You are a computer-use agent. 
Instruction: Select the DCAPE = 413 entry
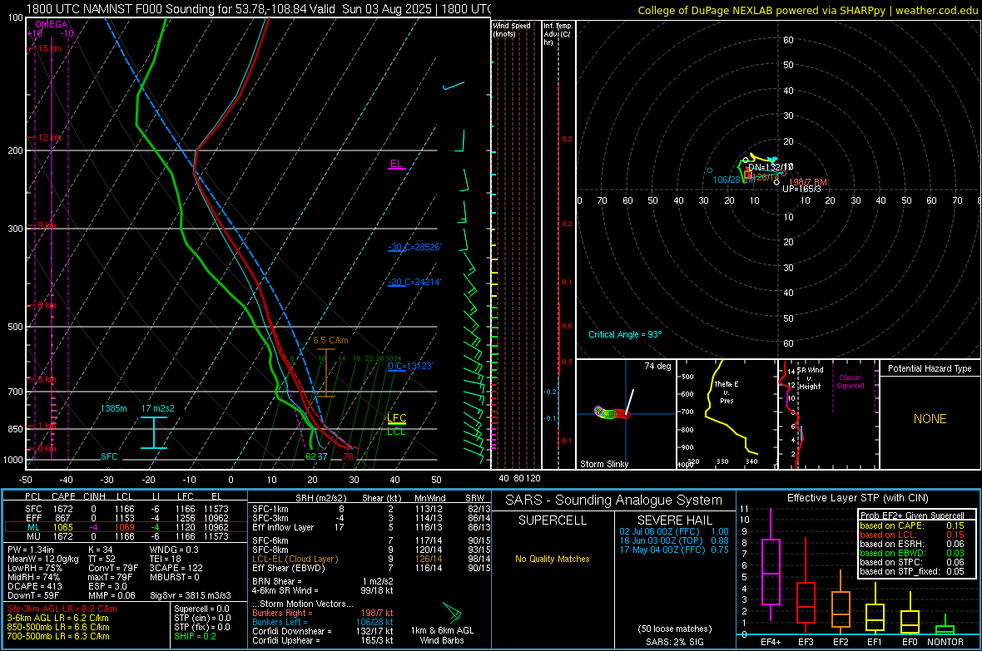point(34,586)
